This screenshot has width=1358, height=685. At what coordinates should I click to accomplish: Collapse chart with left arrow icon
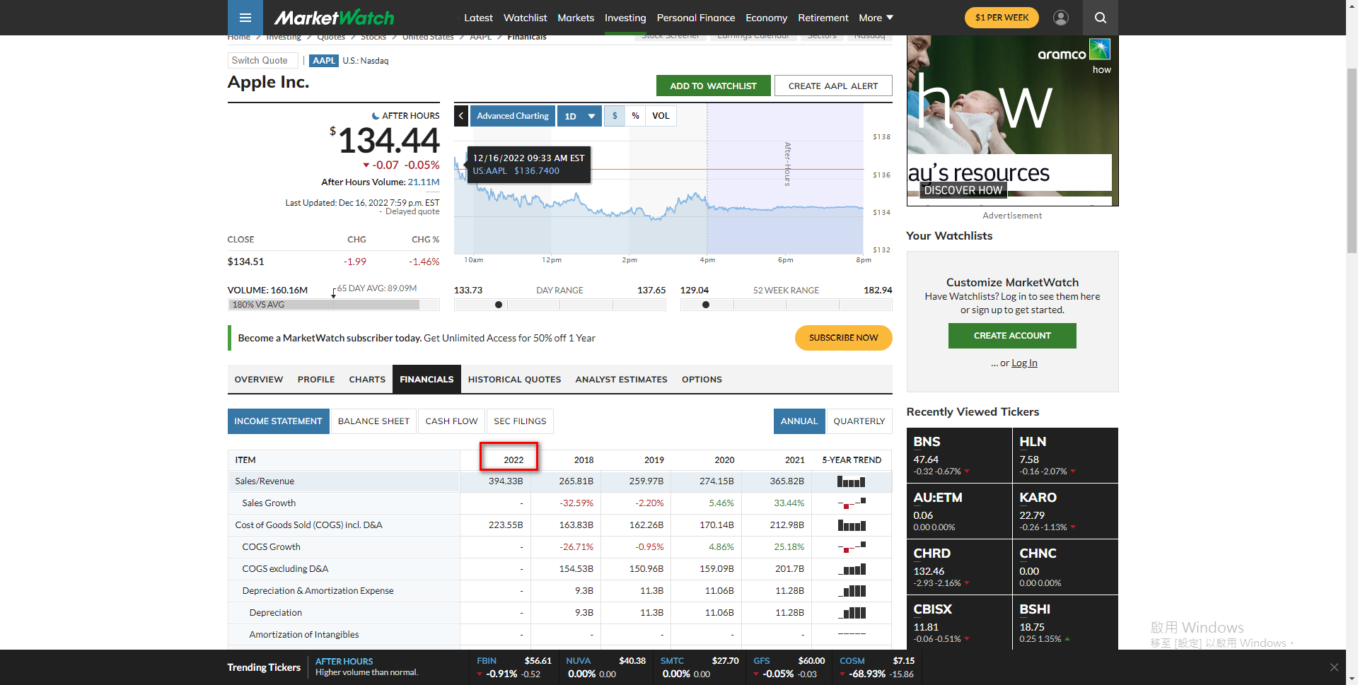(x=461, y=116)
